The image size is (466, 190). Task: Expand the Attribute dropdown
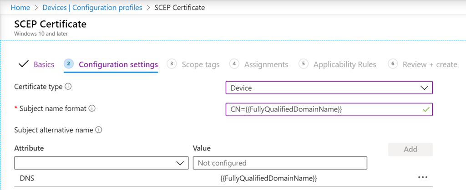(x=101, y=163)
